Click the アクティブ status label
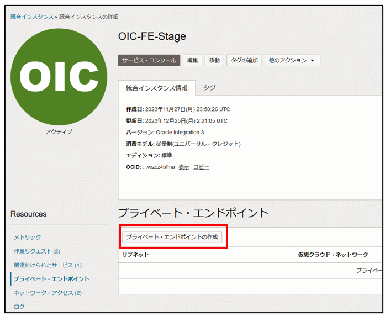 (59, 132)
